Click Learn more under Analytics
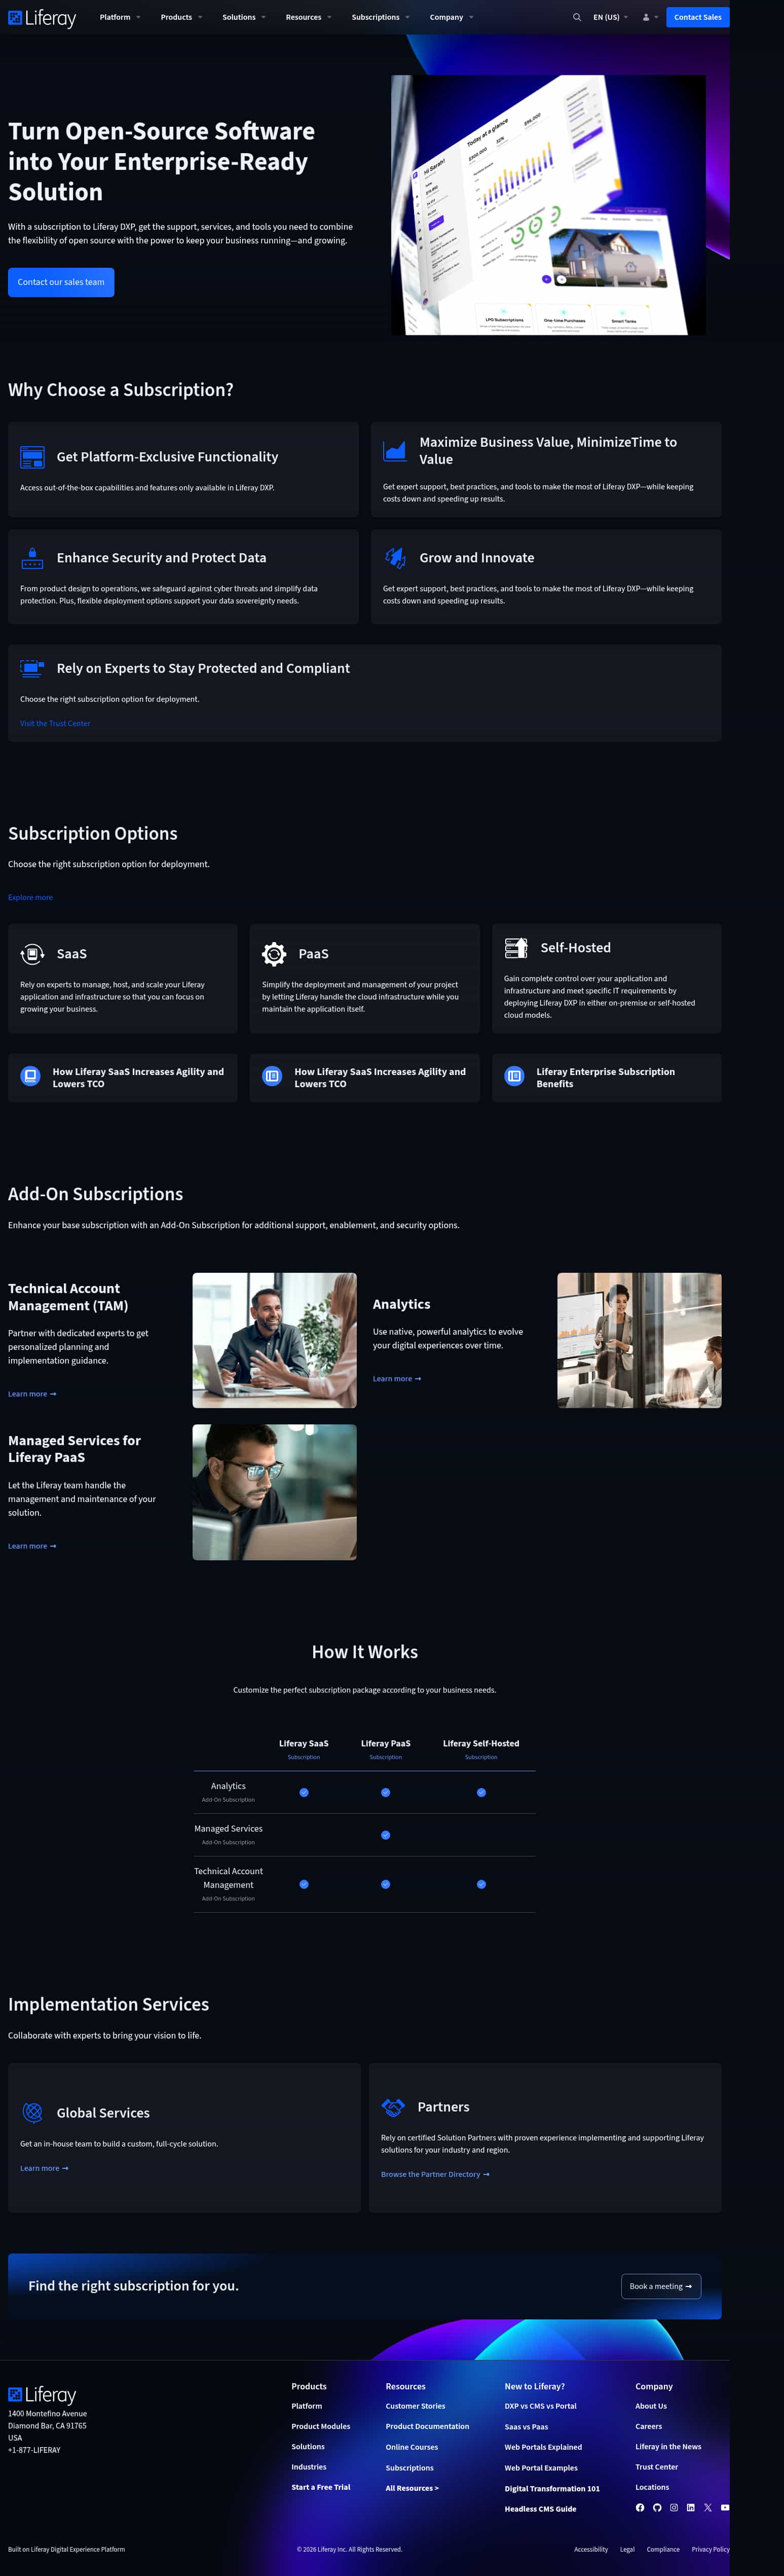Screen dimensions: 784x2576 [x=397, y=1379]
